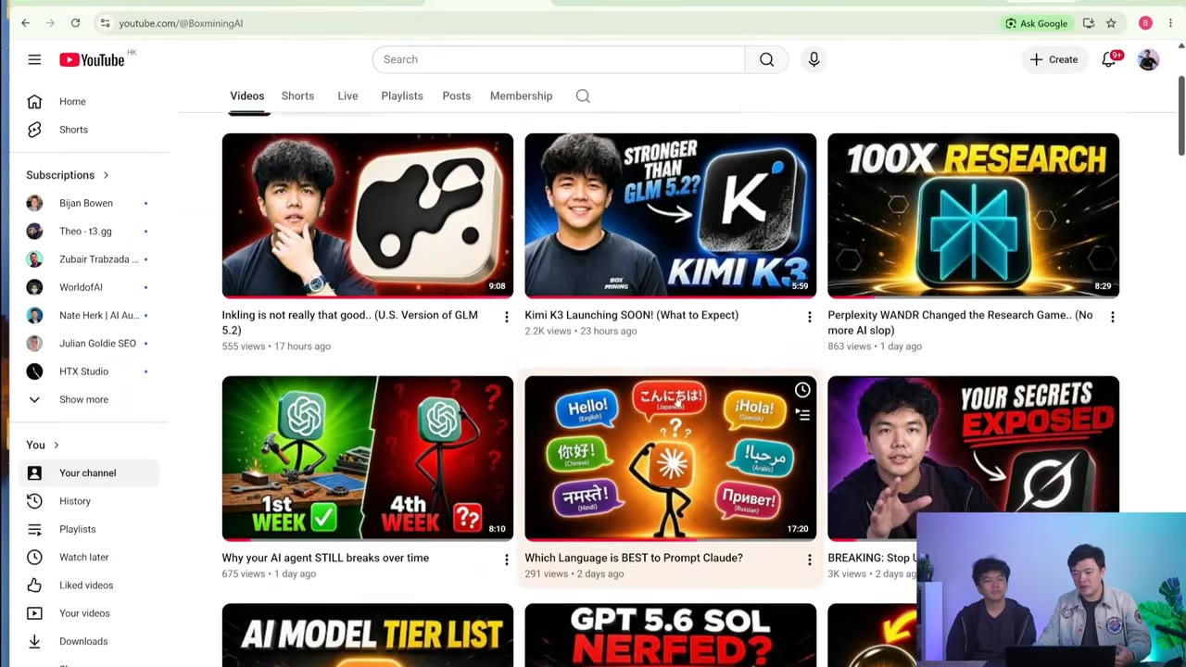Click the Create button

point(1054,59)
